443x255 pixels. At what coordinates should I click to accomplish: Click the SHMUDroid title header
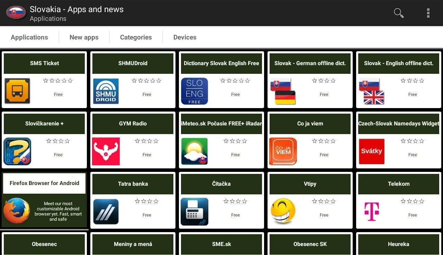(133, 63)
